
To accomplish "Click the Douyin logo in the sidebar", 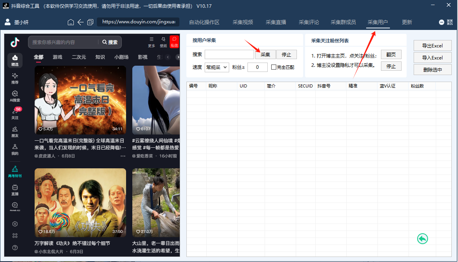I will coord(15,42).
